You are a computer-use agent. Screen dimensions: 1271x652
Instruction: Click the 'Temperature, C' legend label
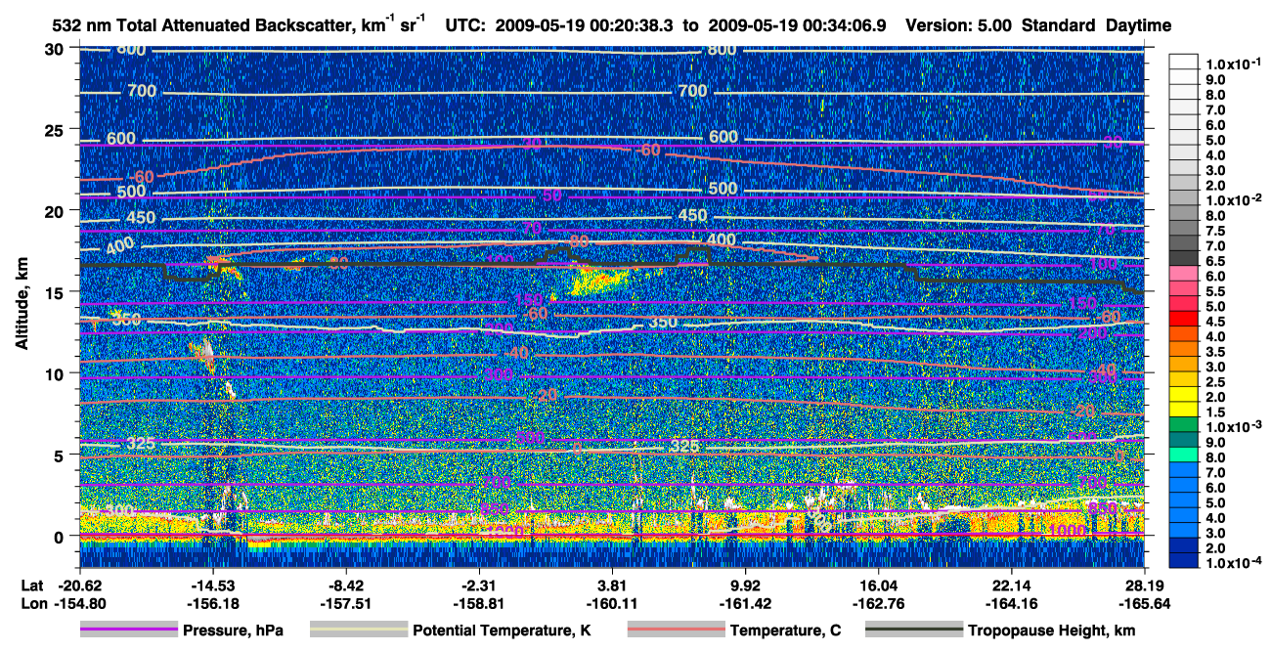click(785, 630)
